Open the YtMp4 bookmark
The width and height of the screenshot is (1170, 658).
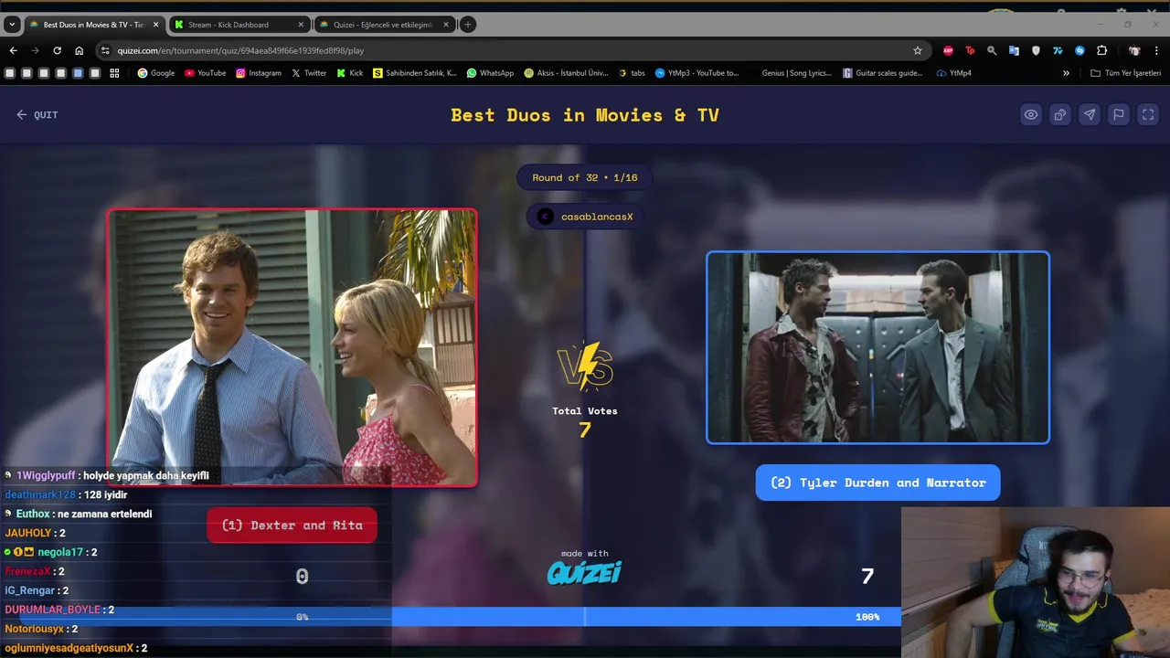(x=954, y=73)
